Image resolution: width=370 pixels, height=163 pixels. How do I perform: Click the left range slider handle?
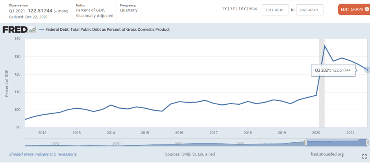click(306, 143)
